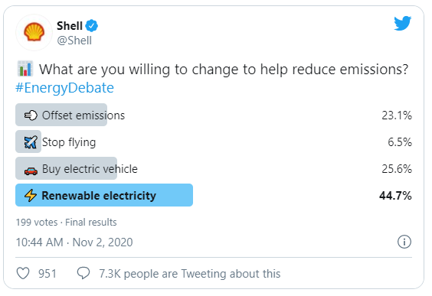
Task: Open the @Shell handle link
Action: click(74, 41)
